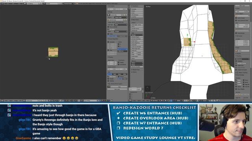
Task: Click Loop Cut and Slide
Action: tap(137, 47)
